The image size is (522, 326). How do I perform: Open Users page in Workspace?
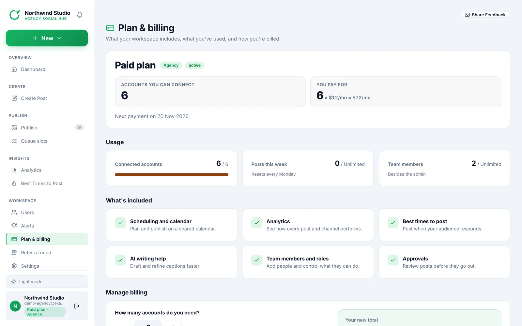coord(47,213)
